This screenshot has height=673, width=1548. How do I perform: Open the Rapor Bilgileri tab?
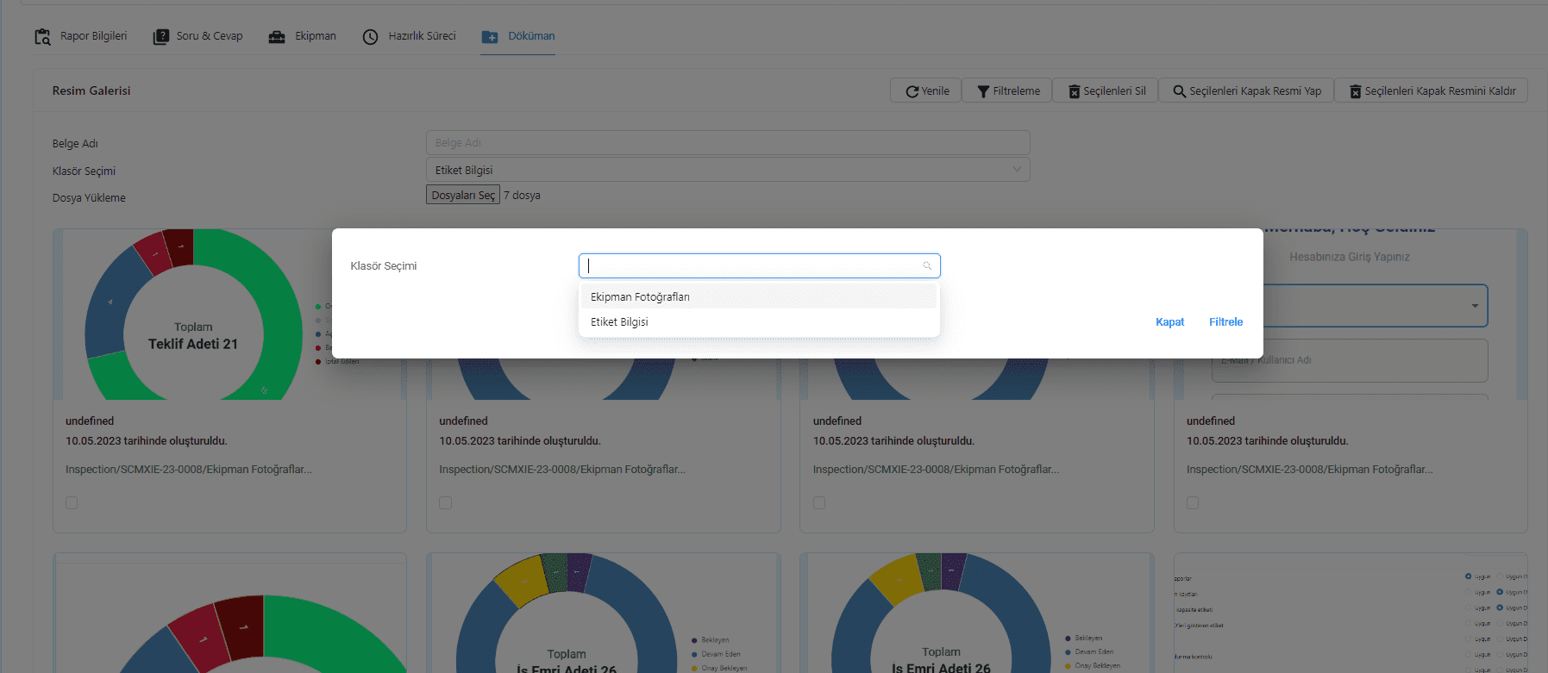click(80, 36)
